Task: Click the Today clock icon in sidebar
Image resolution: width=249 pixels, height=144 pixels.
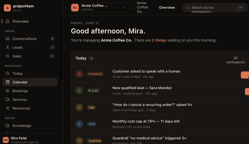Action: tap(8, 74)
